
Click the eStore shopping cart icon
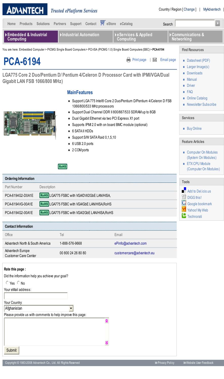[103, 23]
